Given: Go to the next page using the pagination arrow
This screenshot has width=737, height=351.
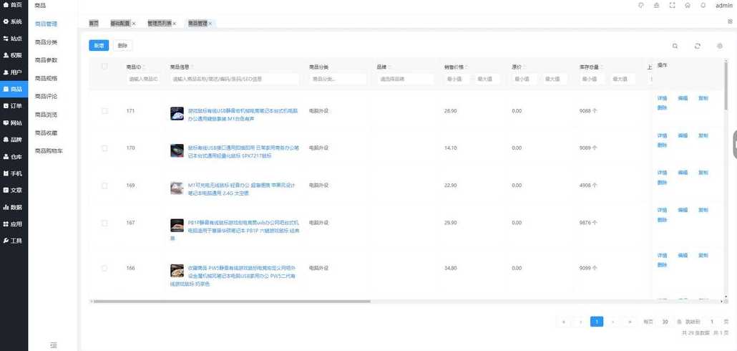Looking at the screenshot, I should point(613,322).
